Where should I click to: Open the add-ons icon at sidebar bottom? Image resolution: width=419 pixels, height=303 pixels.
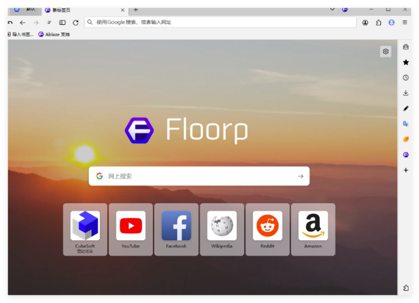pyautogui.click(x=406, y=288)
